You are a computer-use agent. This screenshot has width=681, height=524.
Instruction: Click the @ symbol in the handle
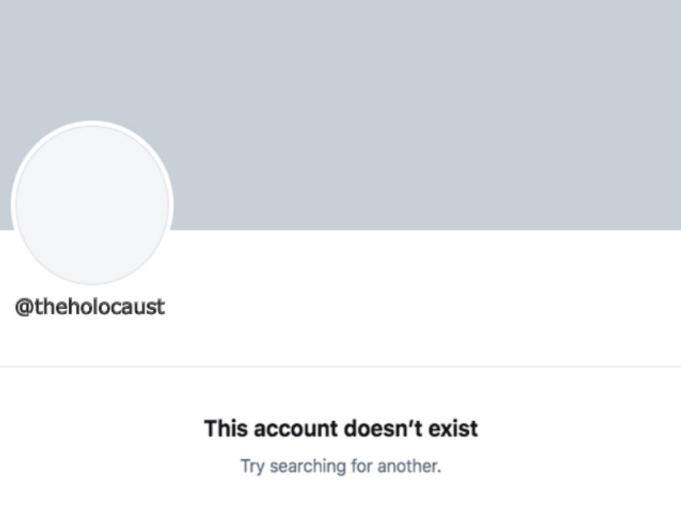(24, 307)
